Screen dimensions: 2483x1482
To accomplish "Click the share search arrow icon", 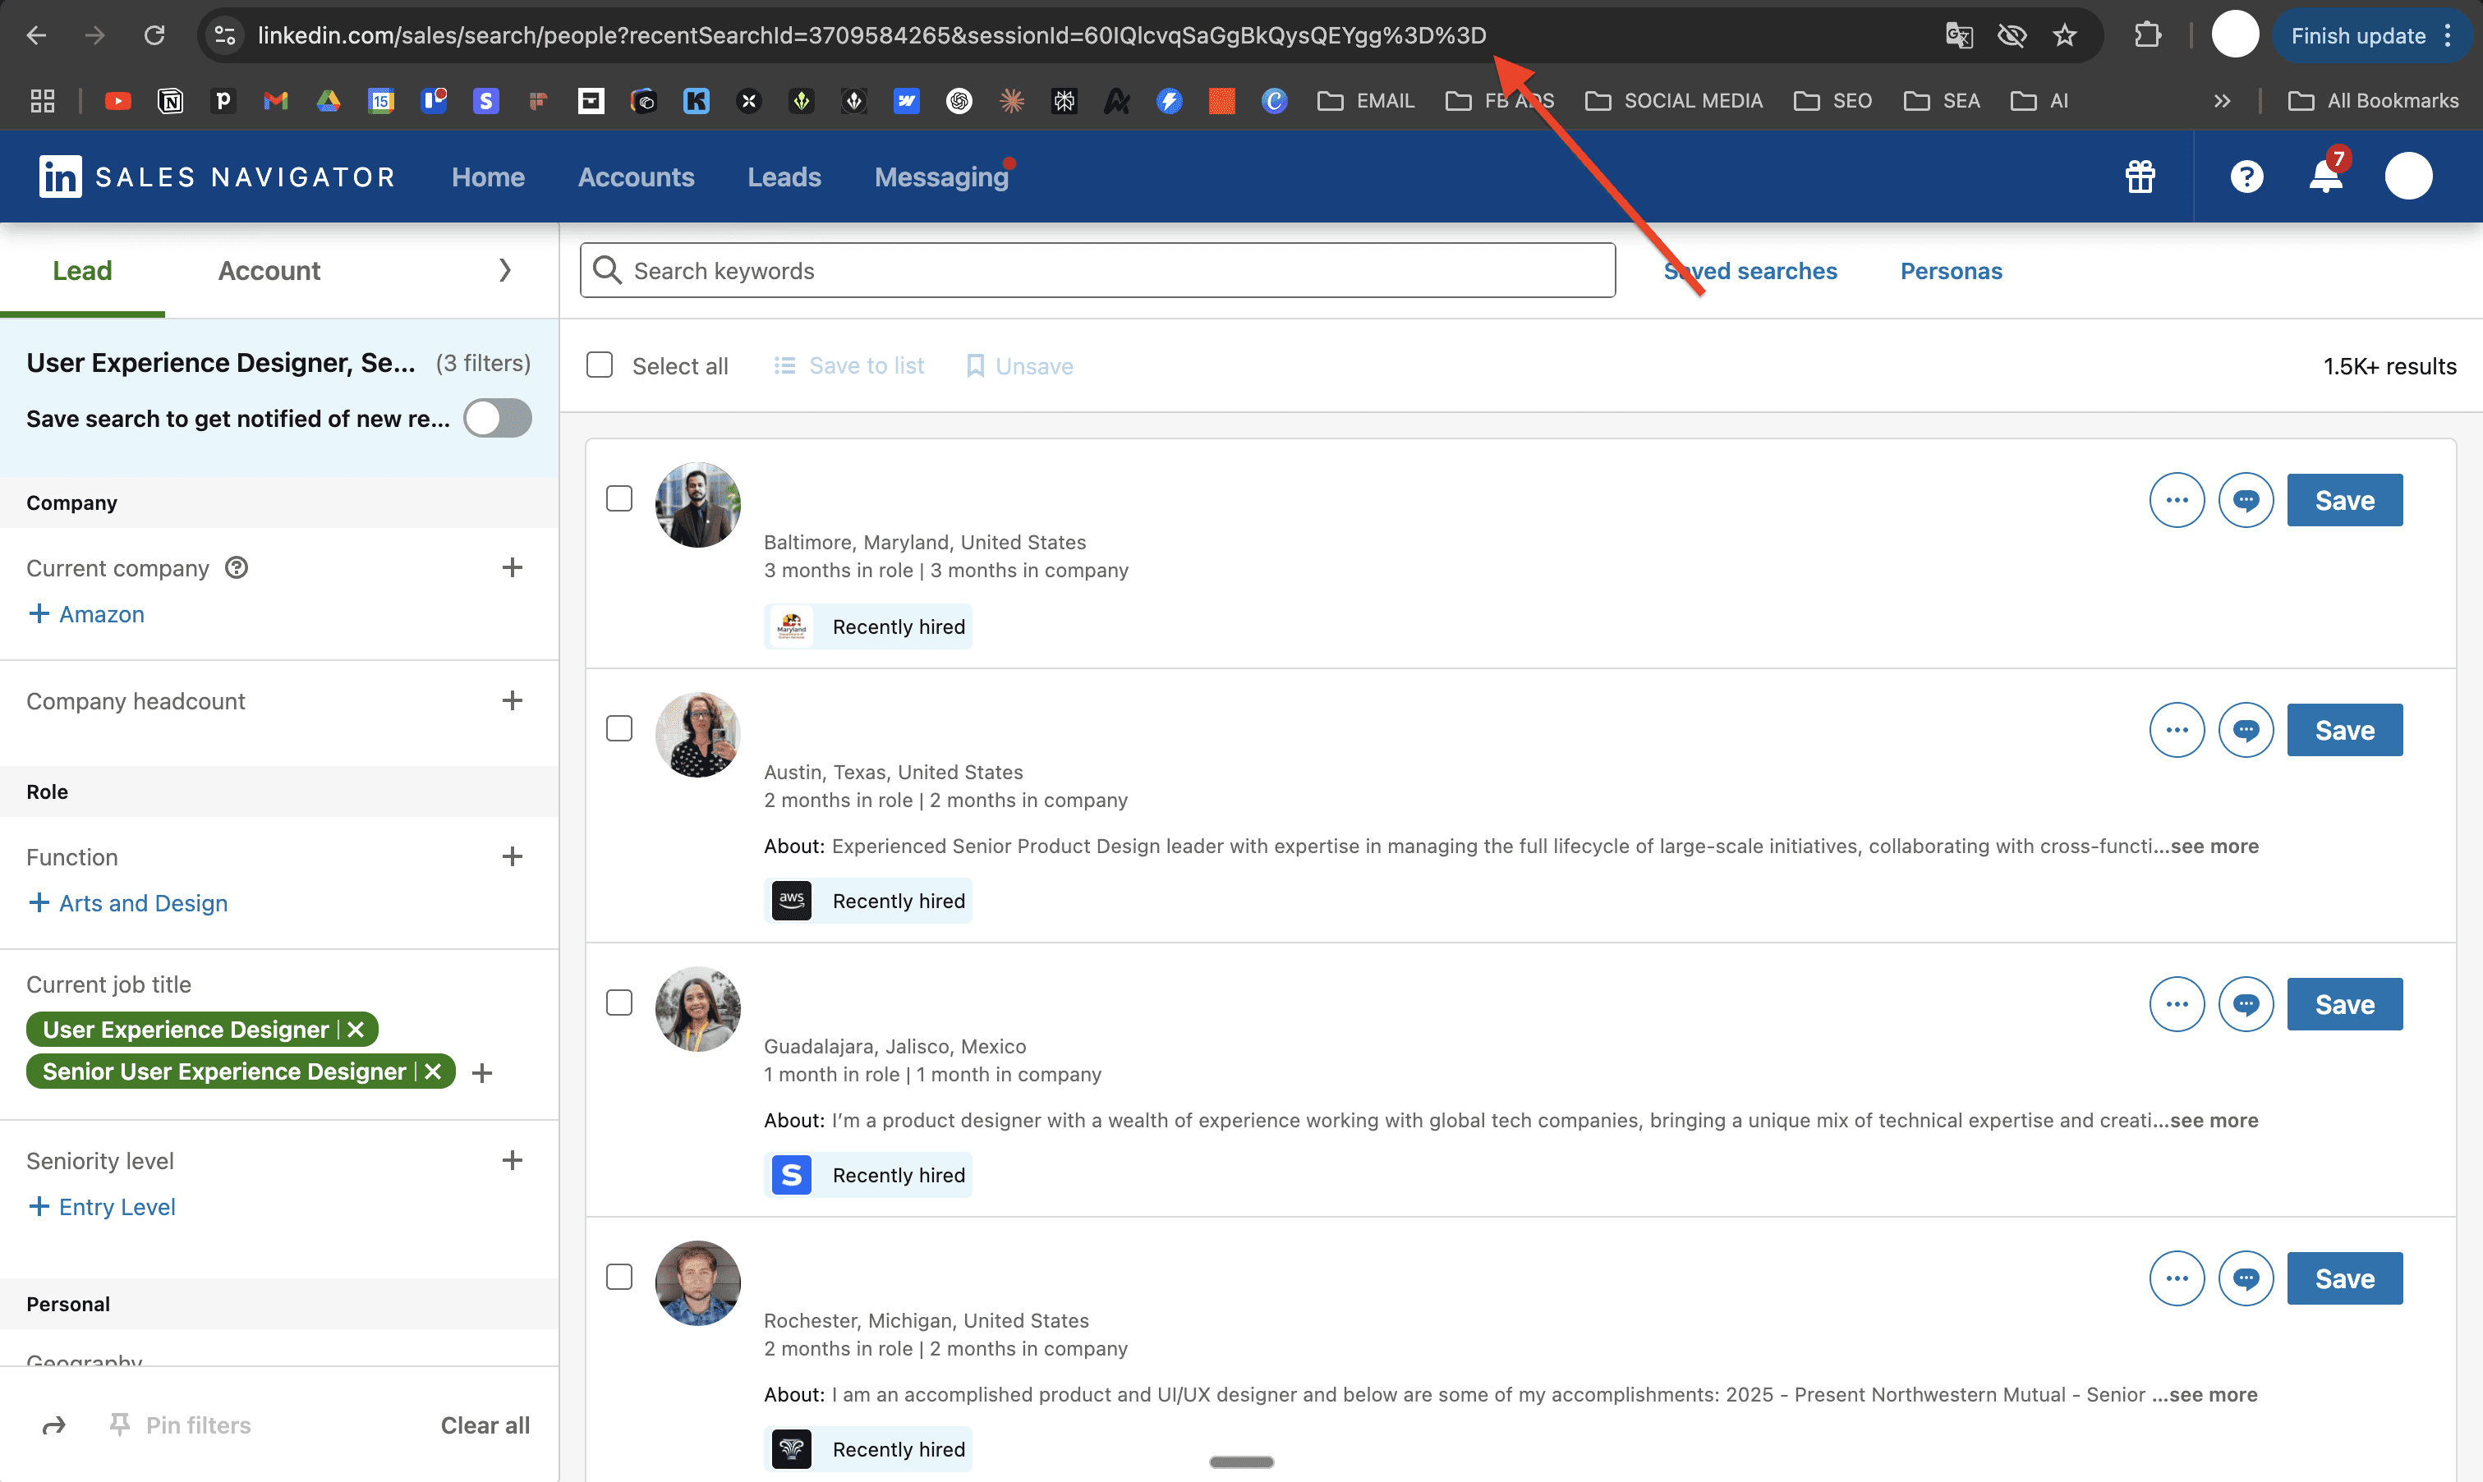I will (54, 1425).
